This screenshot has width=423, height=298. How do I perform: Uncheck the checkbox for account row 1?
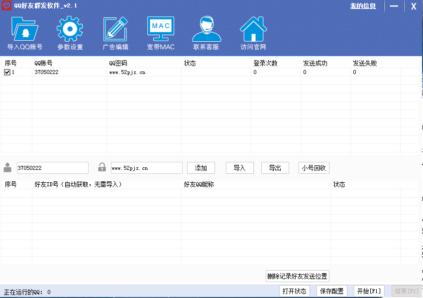7,72
